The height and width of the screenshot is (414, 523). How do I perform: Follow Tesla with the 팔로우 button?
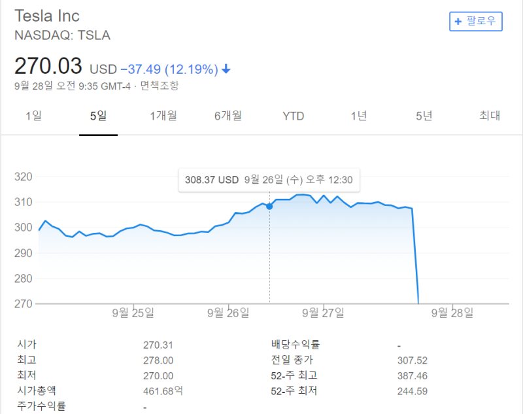pos(476,22)
